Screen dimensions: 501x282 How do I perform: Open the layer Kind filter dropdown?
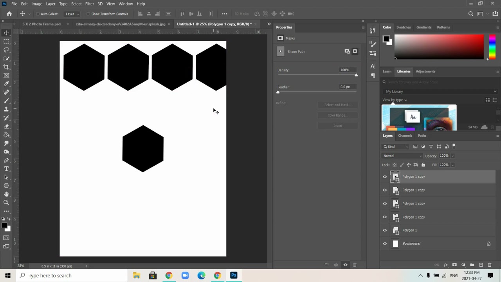tap(396, 146)
